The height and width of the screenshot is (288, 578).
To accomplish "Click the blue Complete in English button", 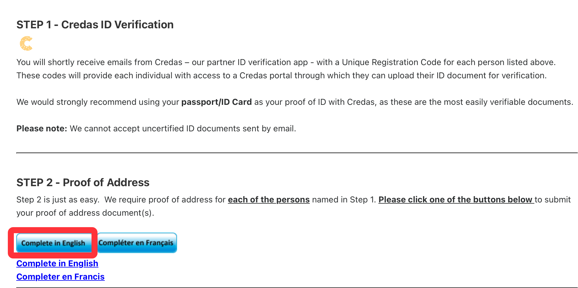I will 54,243.
